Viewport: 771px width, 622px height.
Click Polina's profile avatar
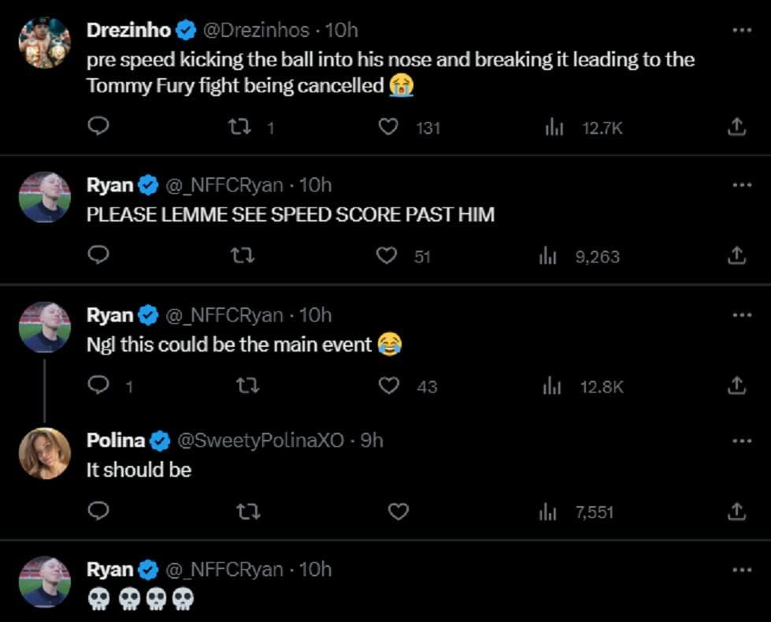[45, 453]
